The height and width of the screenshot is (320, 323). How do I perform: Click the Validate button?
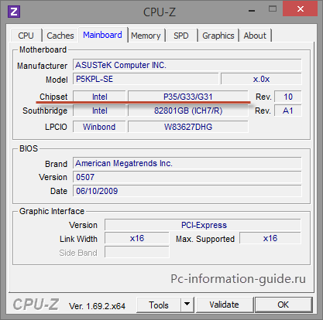[224, 305]
